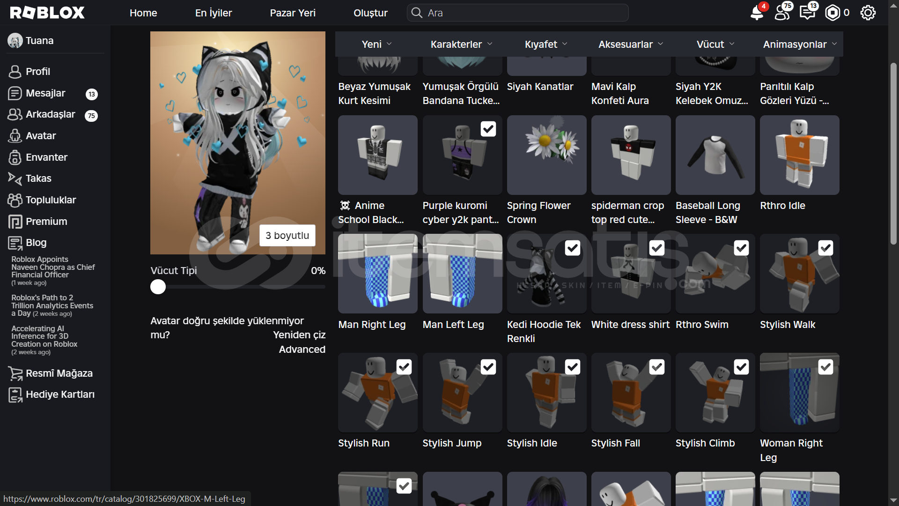The height and width of the screenshot is (506, 899).
Task: Uncheck the Stylish Jump animation
Action: pos(488,367)
